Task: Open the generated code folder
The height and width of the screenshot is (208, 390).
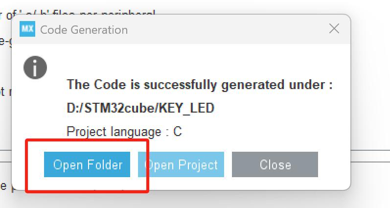Action: point(87,164)
